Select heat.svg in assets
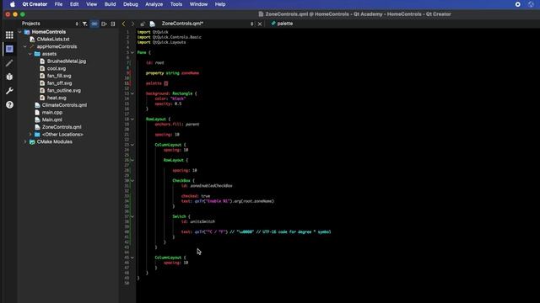The width and height of the screenshot is (540, 303). [x=57, y=98]
